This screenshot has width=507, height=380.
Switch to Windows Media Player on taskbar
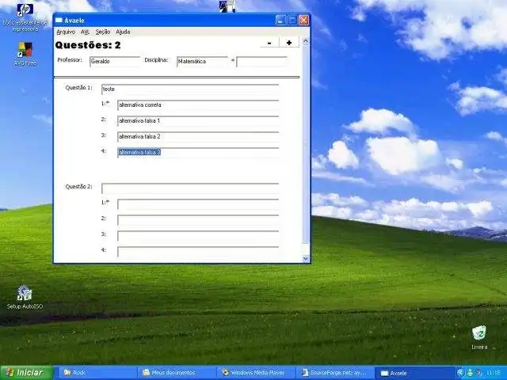pyautogui.click(x=256, y=373)
